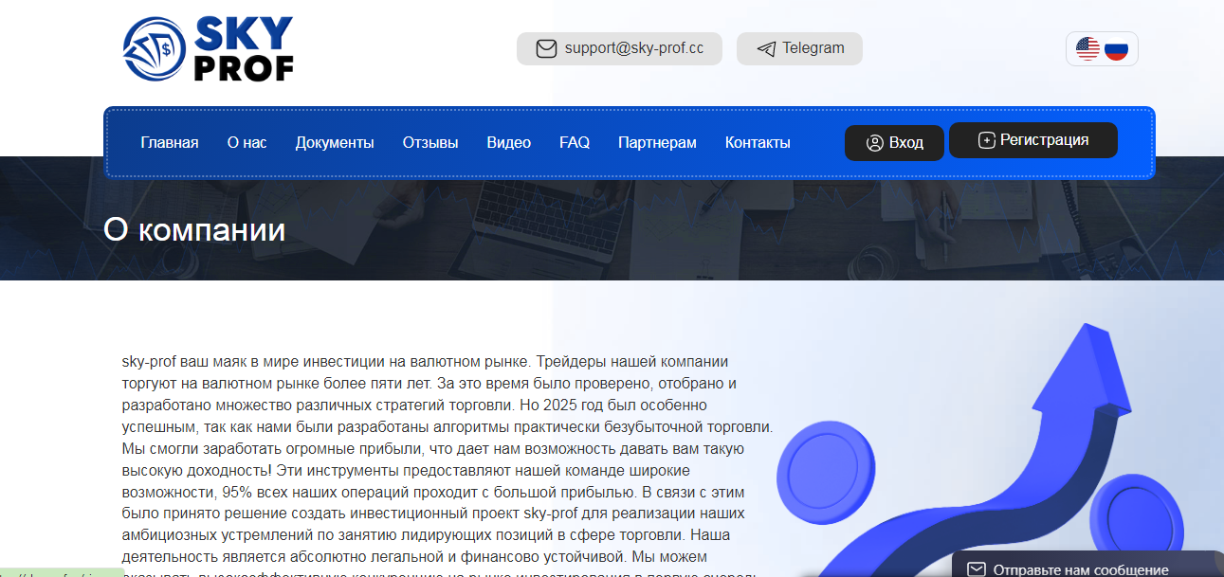Open the О нас menu item
1224x577 pixels.
click(x=247, y=142)
